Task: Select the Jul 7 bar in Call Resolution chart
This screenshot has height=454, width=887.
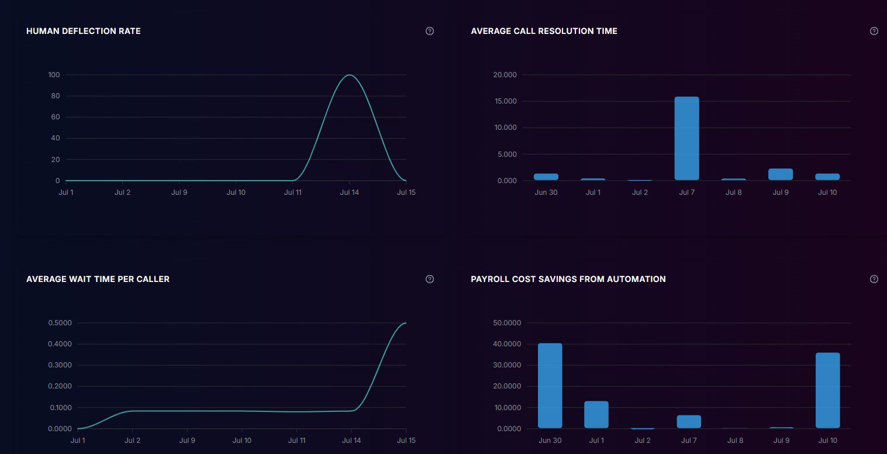Action: (686, 139)
